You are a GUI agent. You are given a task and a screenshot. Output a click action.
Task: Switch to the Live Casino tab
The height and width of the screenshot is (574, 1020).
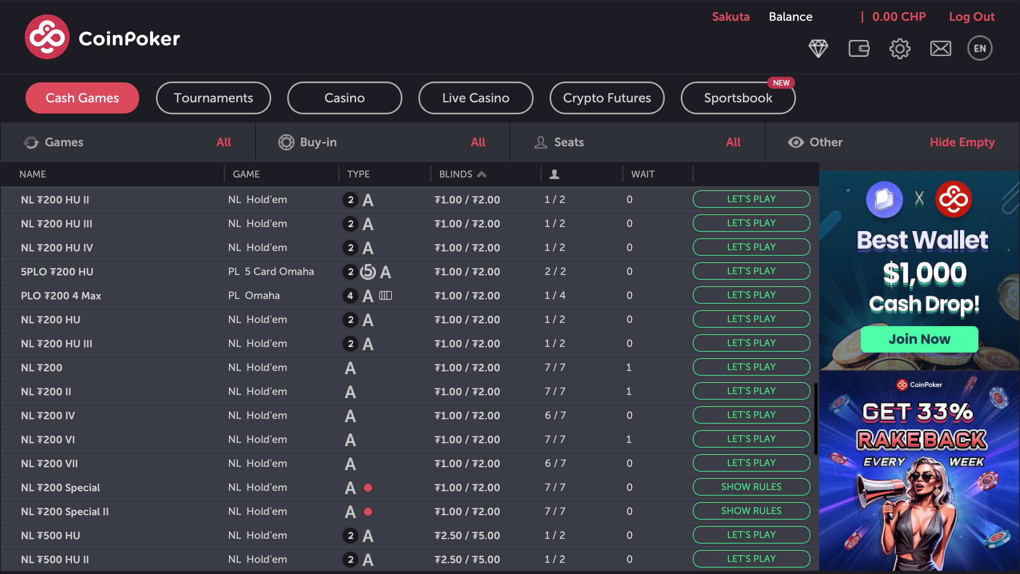coord(475,98)
